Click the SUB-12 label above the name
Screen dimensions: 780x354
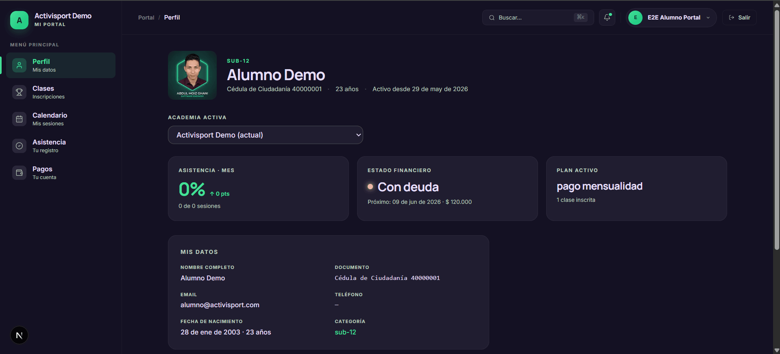pyautogui.click(x=238, y=61)
